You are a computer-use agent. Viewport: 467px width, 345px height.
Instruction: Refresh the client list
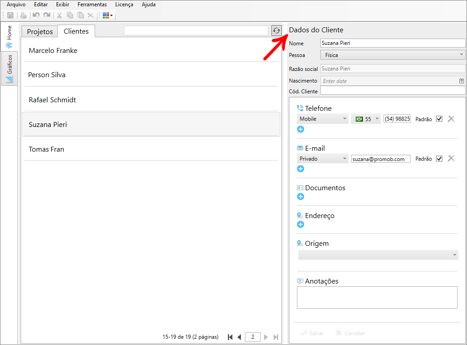pyautogui.click(x=276, y=31)
